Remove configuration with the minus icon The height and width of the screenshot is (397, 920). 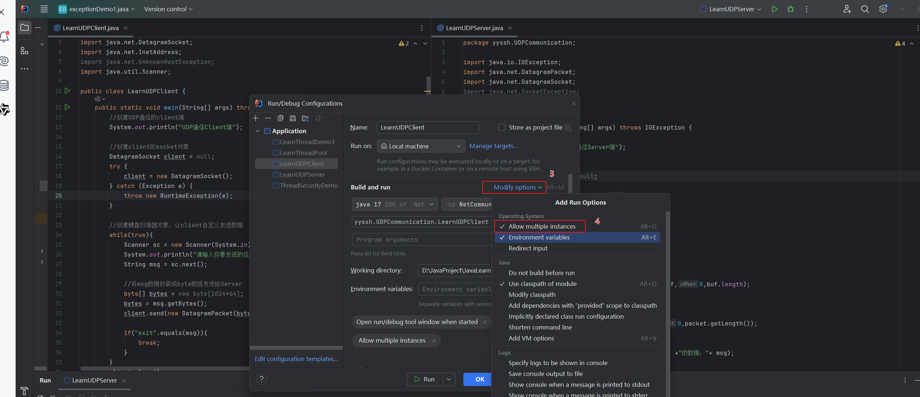(268, 118)
